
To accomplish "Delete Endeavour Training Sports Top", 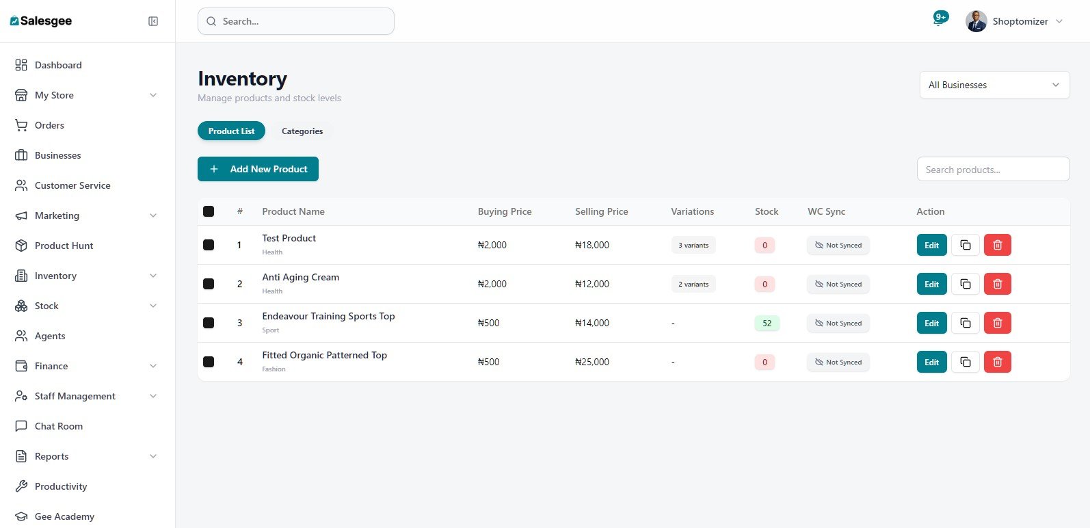I will pyautogui.click(x=998, y=323).
